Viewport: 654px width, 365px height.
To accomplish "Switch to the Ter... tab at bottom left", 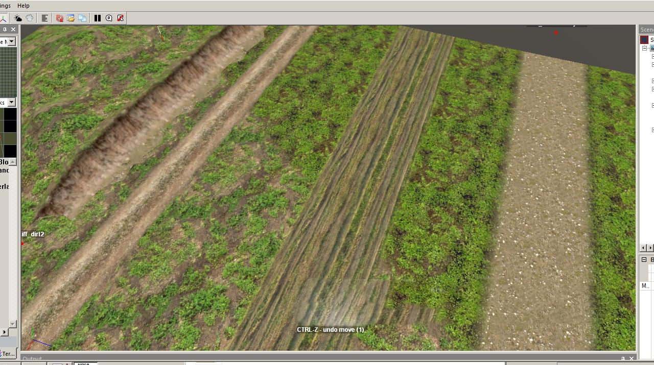I will coord(8,354).
